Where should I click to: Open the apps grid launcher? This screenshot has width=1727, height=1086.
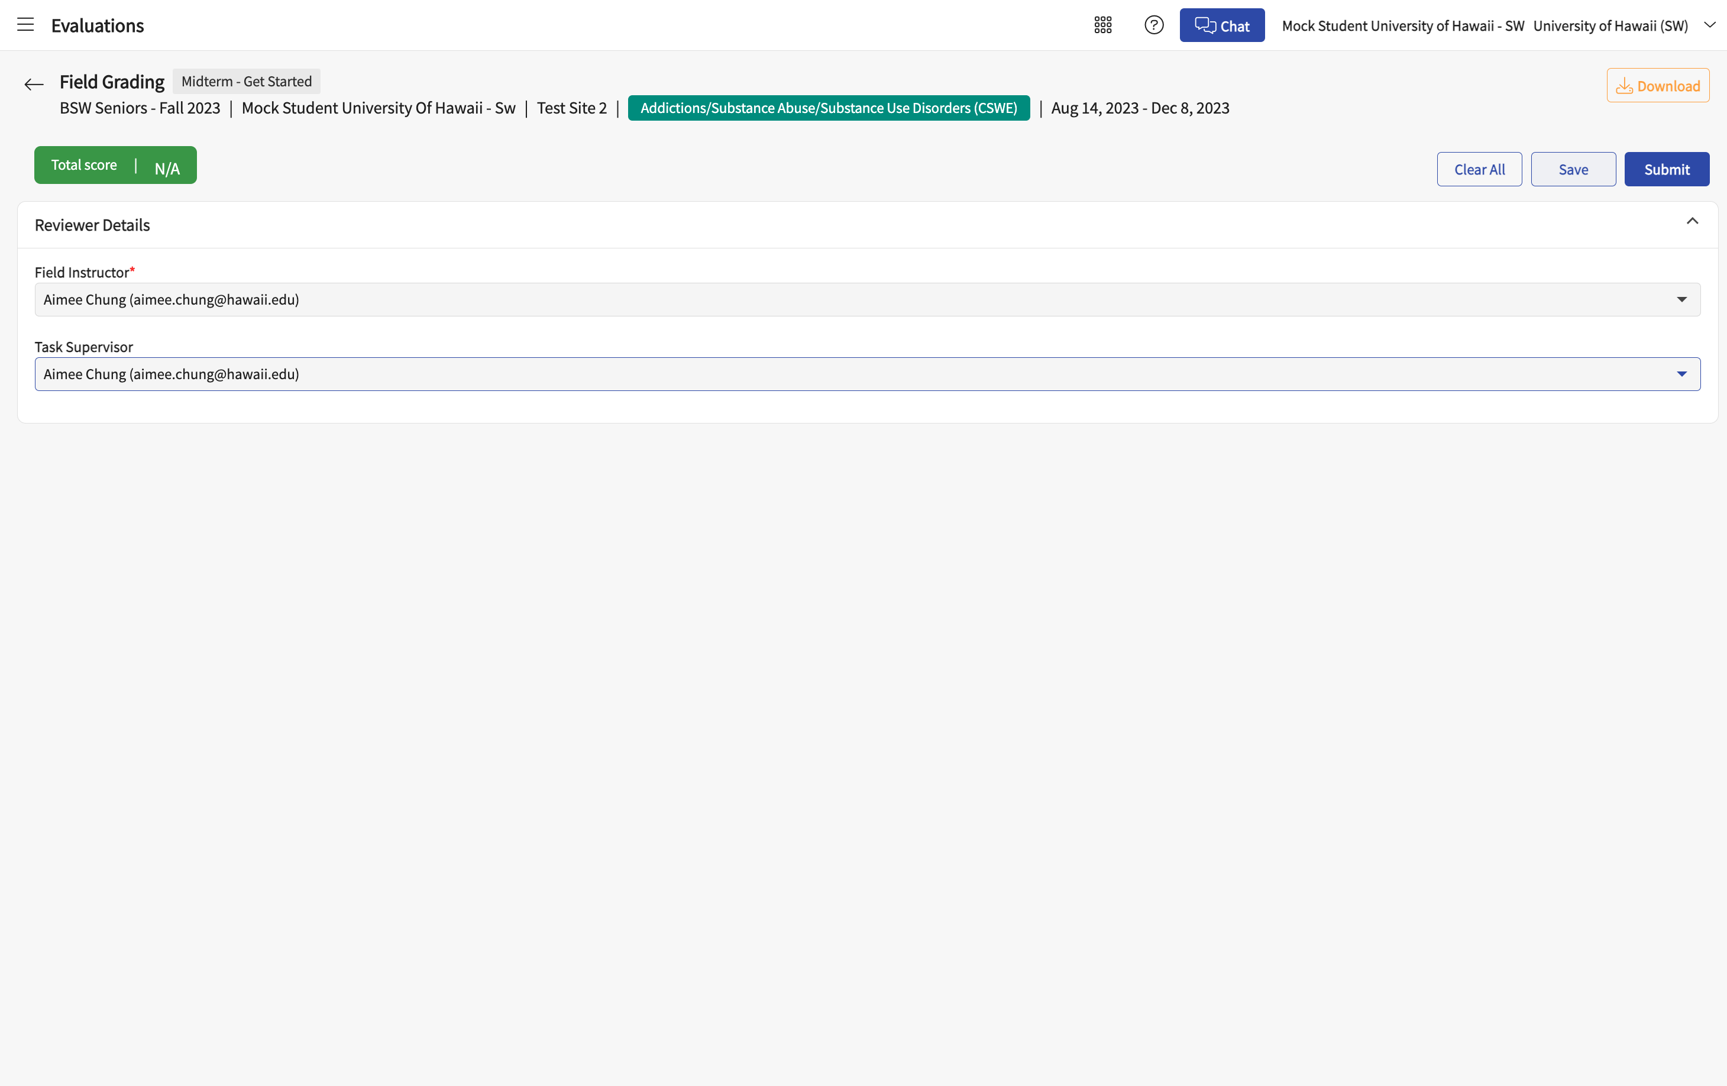point(1102,25)
